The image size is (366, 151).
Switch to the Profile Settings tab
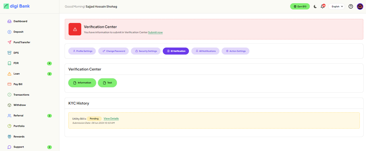82,51
